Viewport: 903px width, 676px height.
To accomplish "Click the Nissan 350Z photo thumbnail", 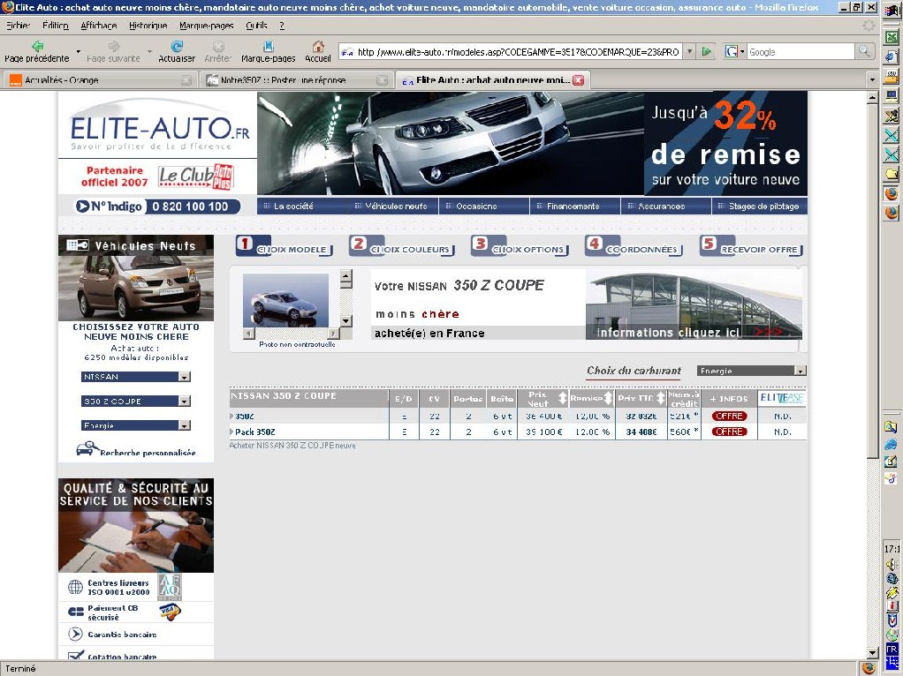I will 285,300.
